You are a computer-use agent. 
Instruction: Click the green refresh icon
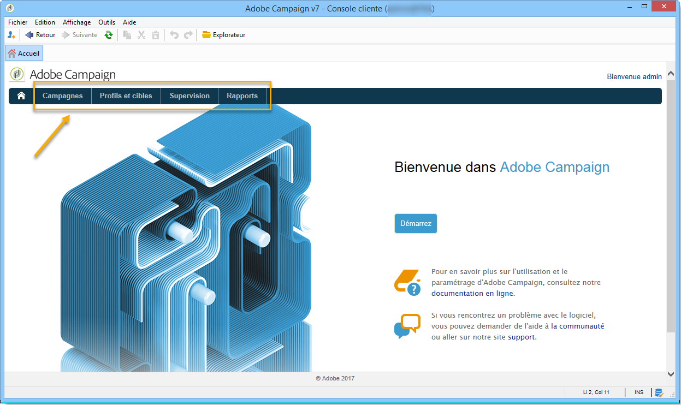tap(109, 35)
